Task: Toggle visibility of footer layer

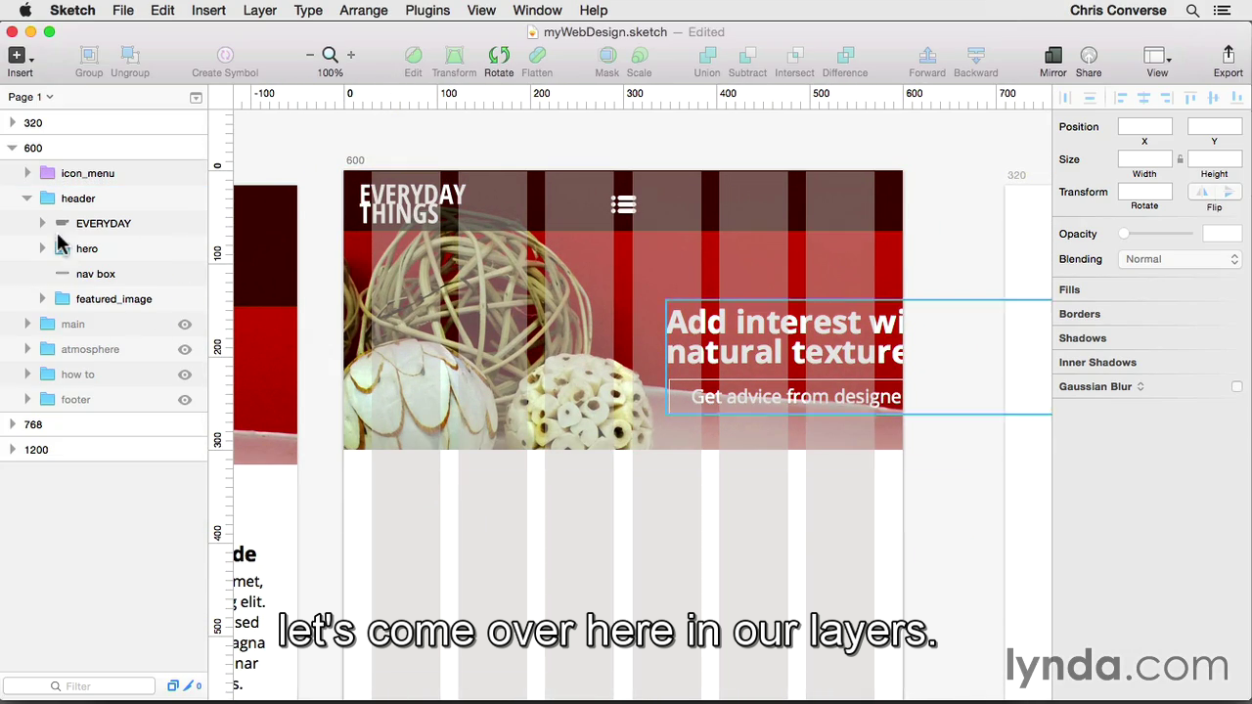Action: (185, 400)
